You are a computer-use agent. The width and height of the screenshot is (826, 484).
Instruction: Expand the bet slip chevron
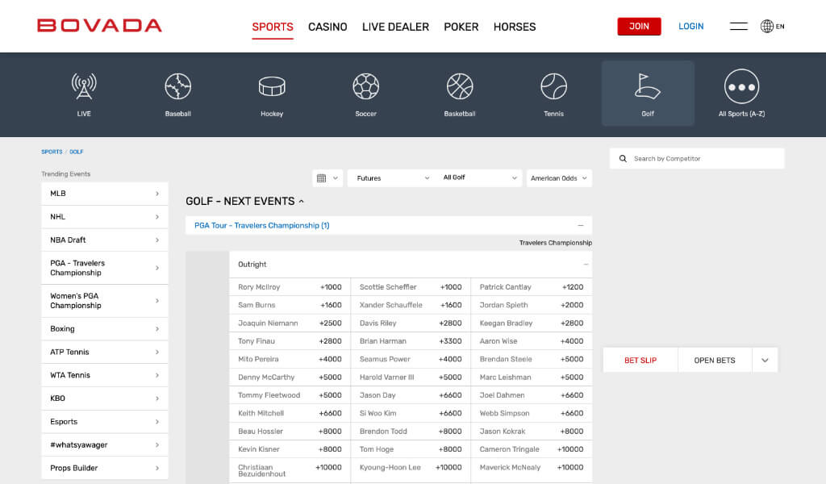point(765,361)
